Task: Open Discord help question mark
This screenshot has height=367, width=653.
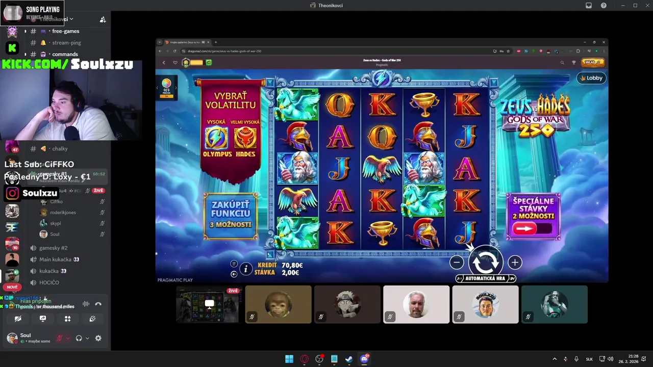Action: [x=604, y=6]
